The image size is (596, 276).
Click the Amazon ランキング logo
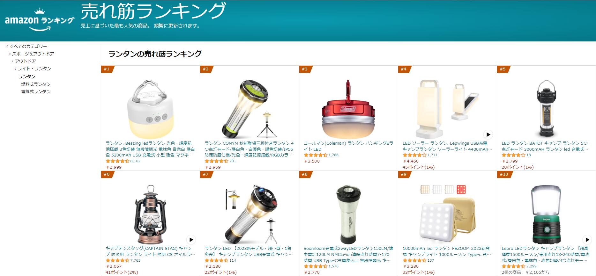click(x=40, y=20)
